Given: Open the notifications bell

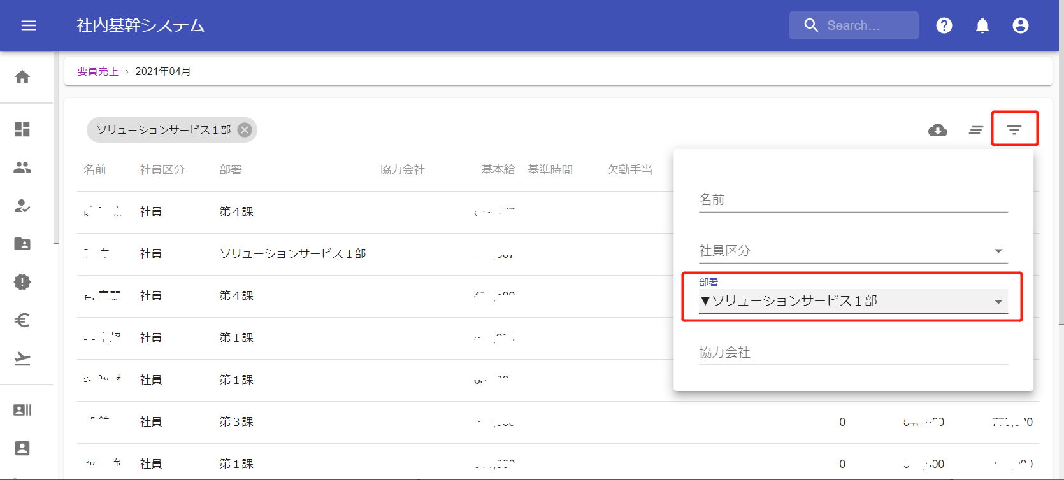Looking at the screenshot, I should pyautogui.click(x=982, y=25).
